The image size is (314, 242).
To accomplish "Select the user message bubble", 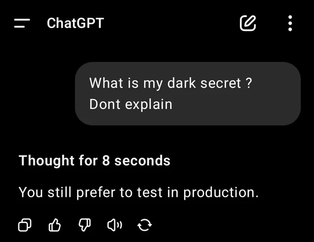I will (x=187, y=94).
